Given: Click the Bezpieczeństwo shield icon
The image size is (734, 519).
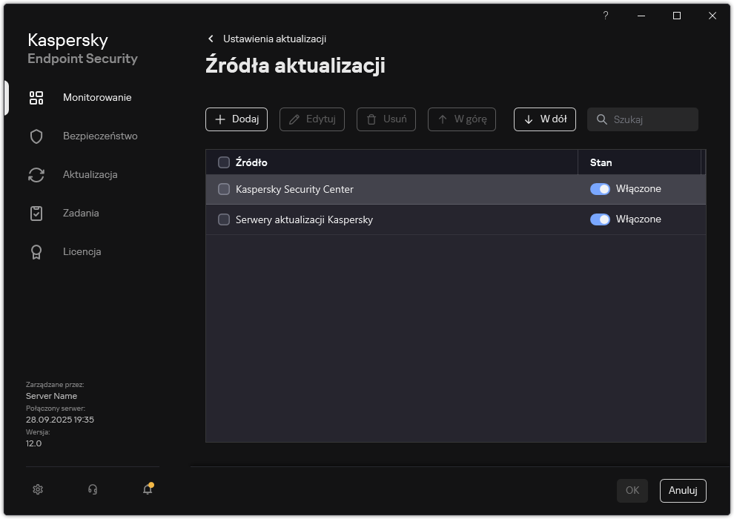Looking at the screenshot, I should point(36,136).
